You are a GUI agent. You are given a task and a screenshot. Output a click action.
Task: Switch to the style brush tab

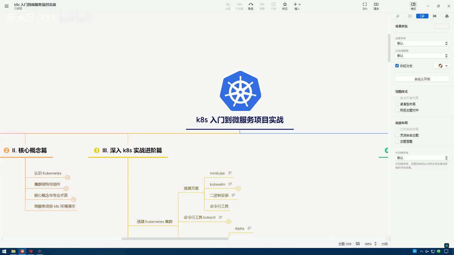click(398, 16)
